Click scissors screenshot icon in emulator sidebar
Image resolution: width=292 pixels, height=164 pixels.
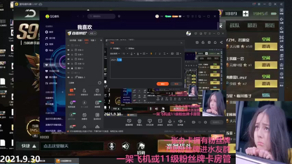(x=281, y=47)
